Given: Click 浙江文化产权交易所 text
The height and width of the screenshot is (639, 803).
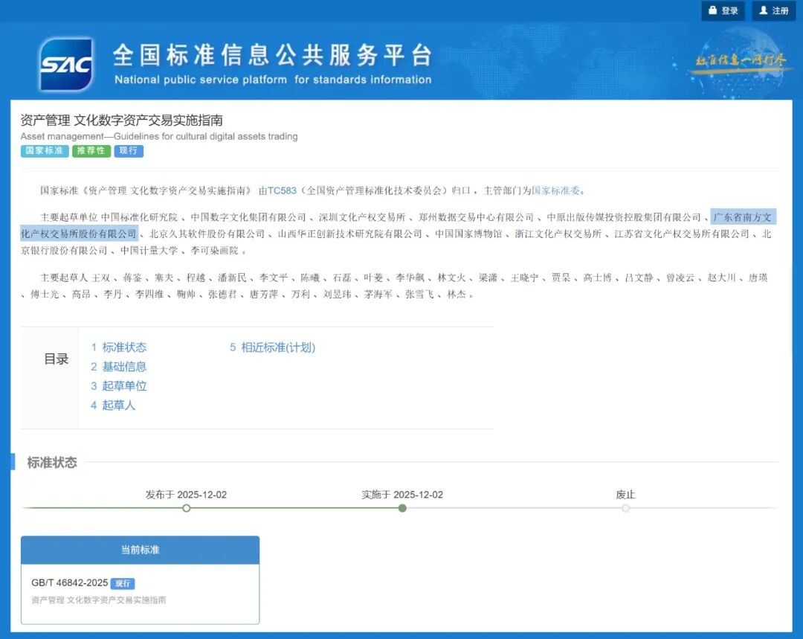Looking at the screenshot, I should pos(558,234).
